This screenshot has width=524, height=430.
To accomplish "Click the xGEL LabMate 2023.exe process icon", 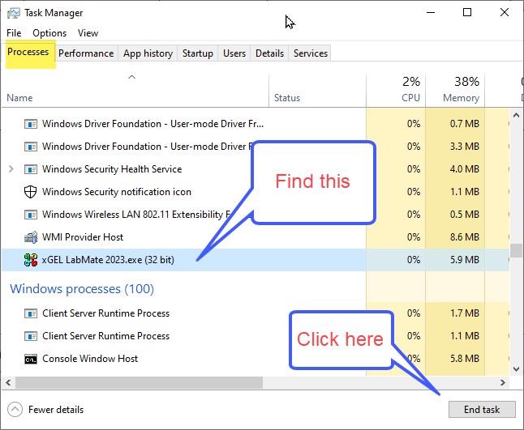I will click(31, 260).
